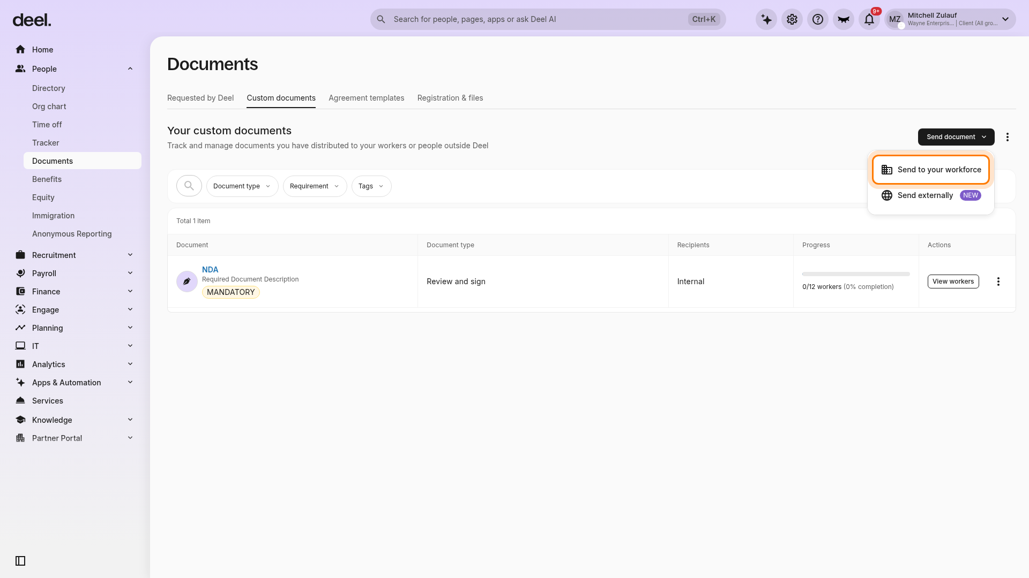
Task: Toggle the hidden eye icon in header
Action: [844, 20]
